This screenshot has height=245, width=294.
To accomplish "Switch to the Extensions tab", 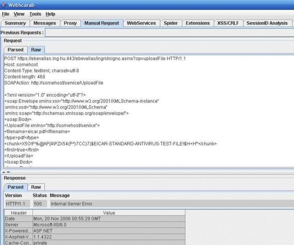I will [198, 23].
